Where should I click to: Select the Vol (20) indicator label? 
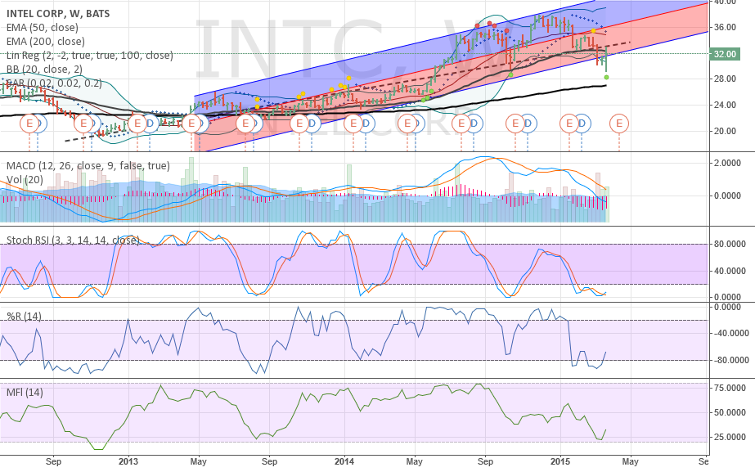pyautogui.click(x=25, y=180)
